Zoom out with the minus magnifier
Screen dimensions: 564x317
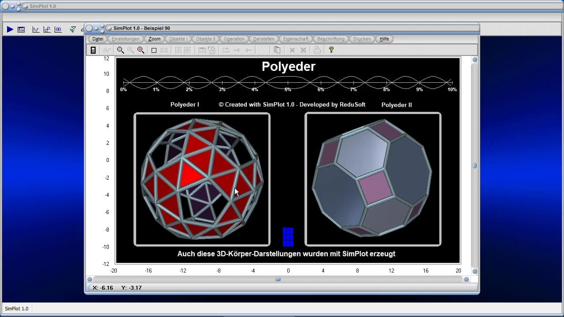[120, 50]
